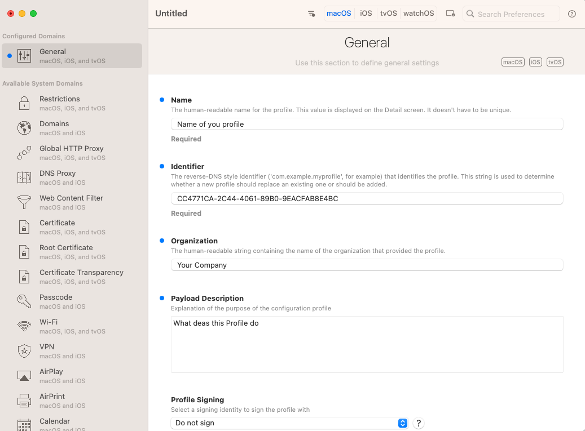Screen dimensions: 585x431
Task: Open the Global HTTP Proxy icon
Action: click(x=24, y=153)
